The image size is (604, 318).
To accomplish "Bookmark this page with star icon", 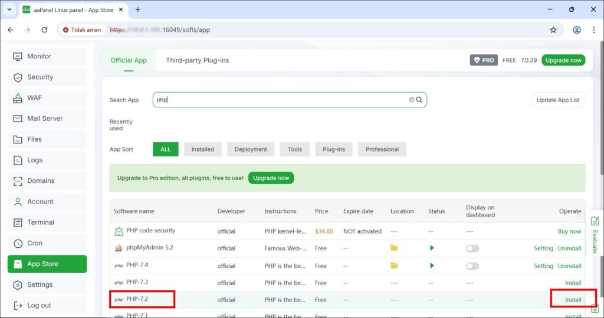I will tap(553, 29).
